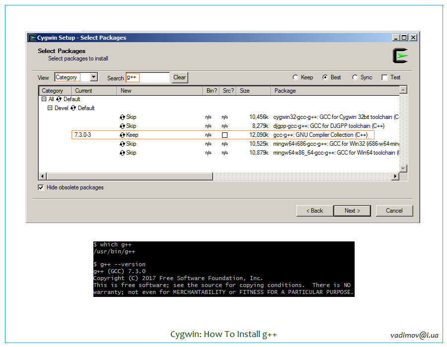447x347 pixels.
Task: Select the Best radio button
Action: tap(325, 77)
